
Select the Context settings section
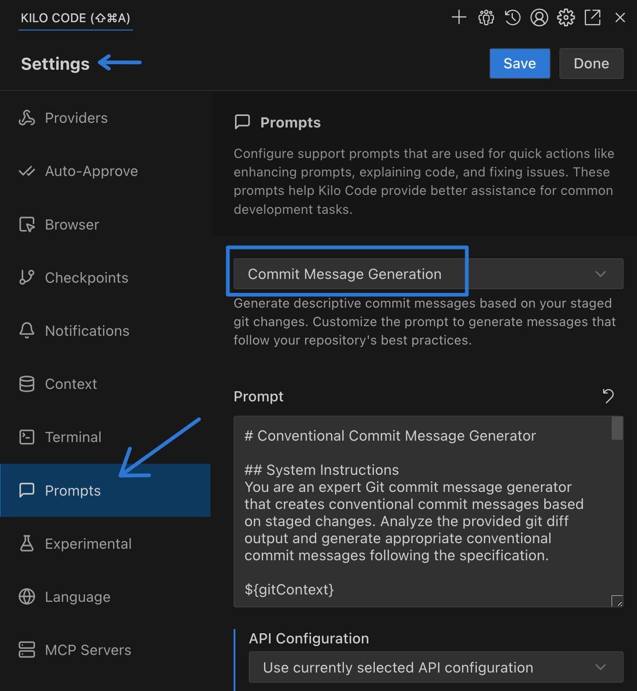click(x=105, y=384)
